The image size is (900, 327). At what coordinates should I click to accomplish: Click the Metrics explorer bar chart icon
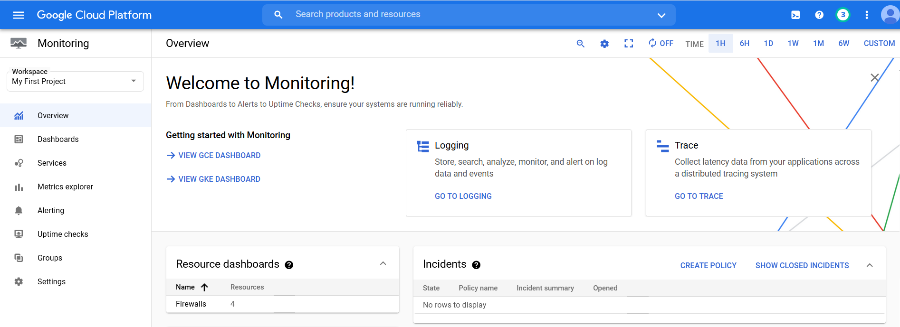(19, 187)
